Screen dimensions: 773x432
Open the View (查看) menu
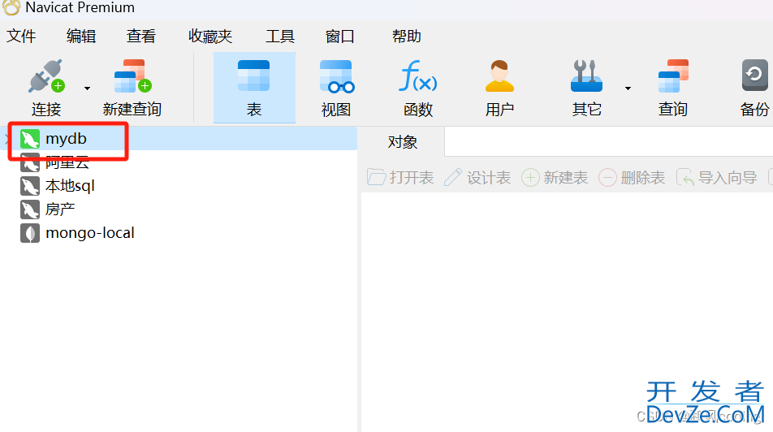[141, 36]
